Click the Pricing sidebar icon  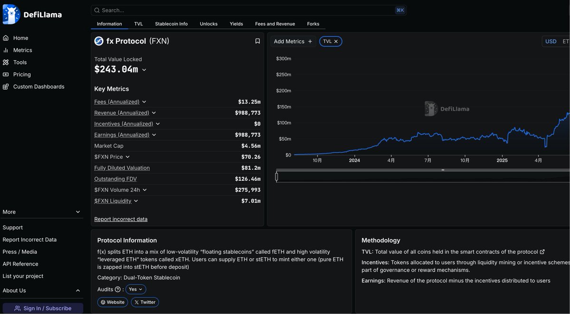tap(6, 74)
